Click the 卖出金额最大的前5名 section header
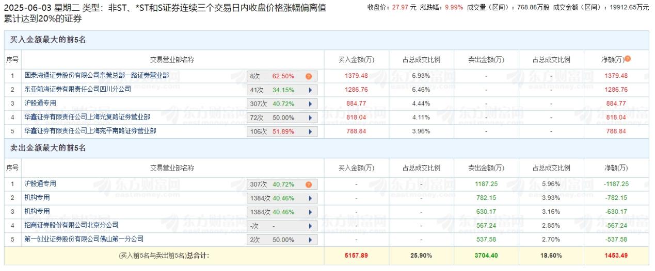The image size is (655, 271). point(48,148)
